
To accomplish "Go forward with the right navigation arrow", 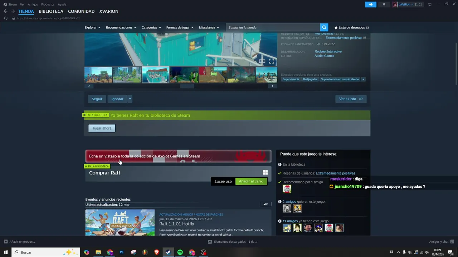I will point(13,11).
